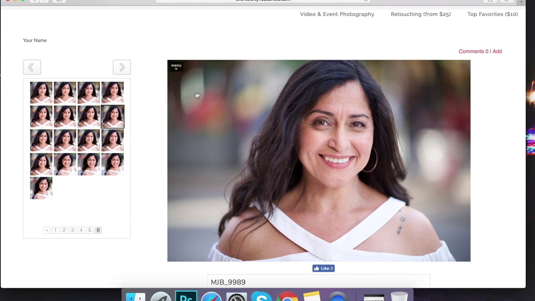Select the last thumbnail in the top row
Image resolution: width=535 pixels, height=301 pixels.
click(x=112, y=92)
